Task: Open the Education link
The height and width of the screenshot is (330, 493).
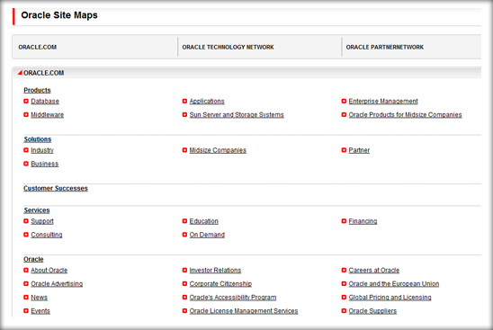Action: (x=203, y=221)
